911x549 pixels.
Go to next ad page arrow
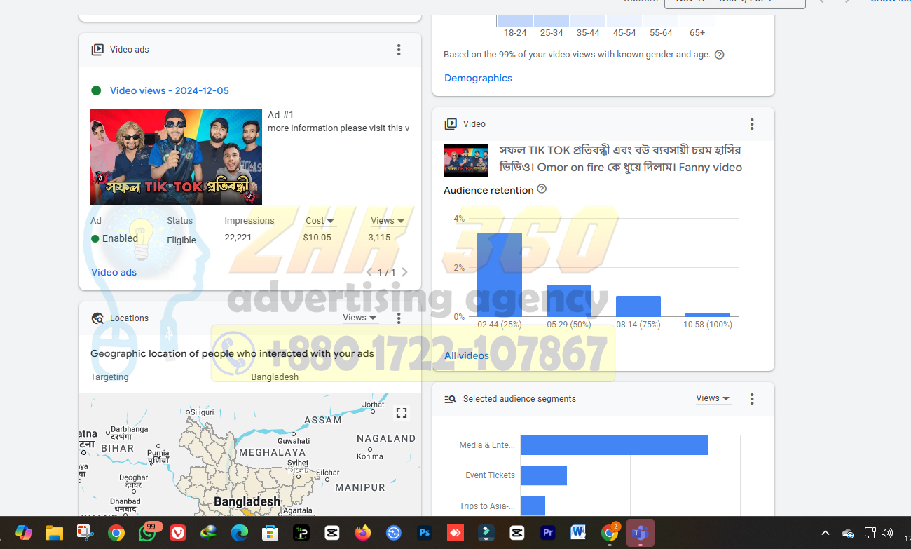point(404,272)
